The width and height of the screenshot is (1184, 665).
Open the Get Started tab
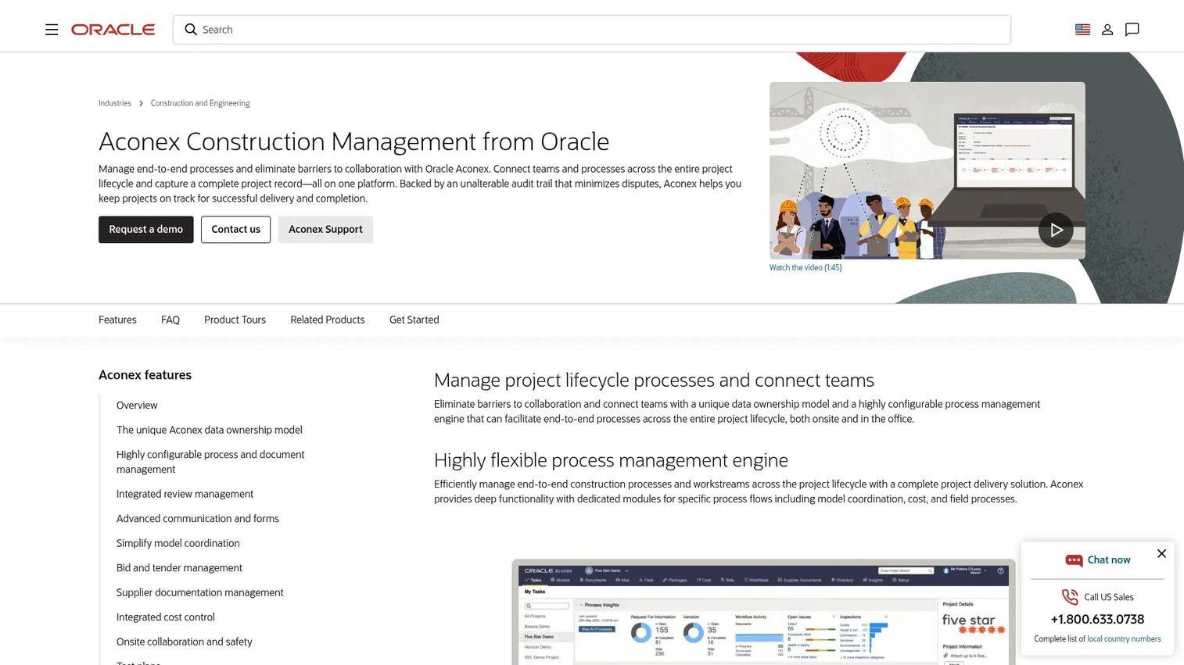pos(414,320)
